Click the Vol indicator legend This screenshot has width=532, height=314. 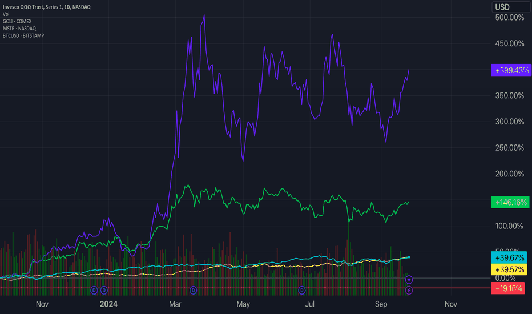[x=6, y=14]
